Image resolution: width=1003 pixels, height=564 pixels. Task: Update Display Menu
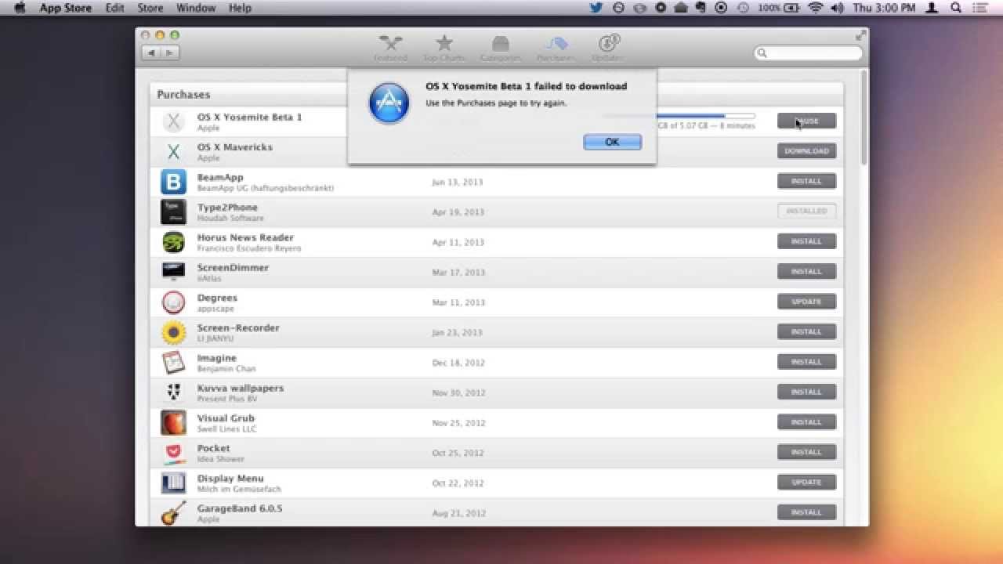pyautogui.click(x=806, y=483)
